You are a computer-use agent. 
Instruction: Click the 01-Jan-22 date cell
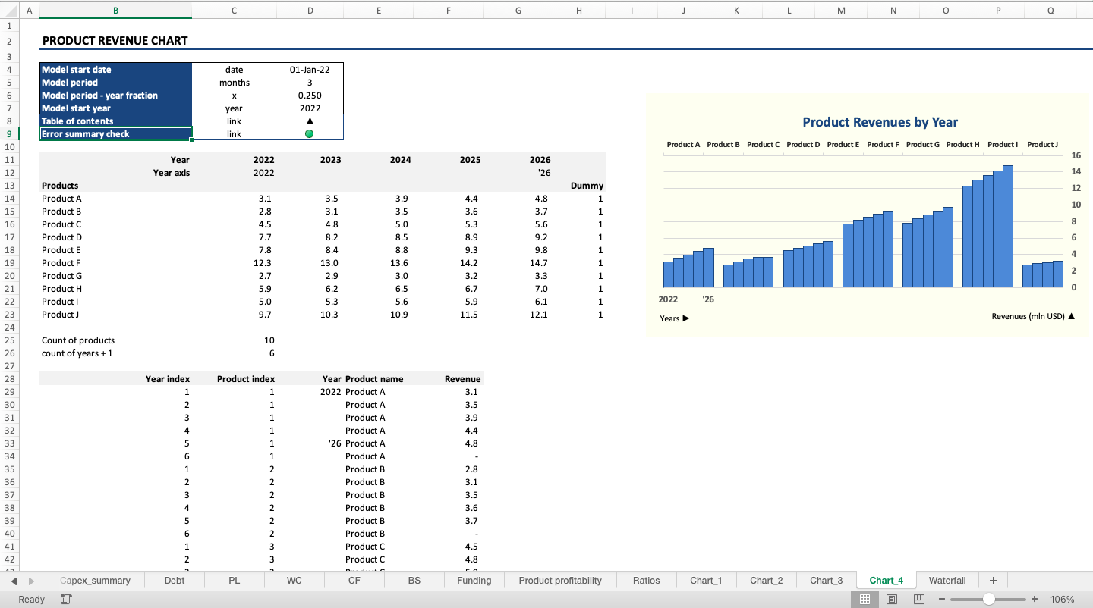coord(310,70)
